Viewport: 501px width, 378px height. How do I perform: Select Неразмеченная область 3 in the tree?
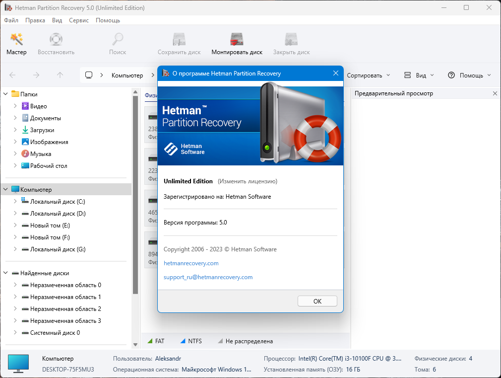pyautogui.click(x=65, y=321)
